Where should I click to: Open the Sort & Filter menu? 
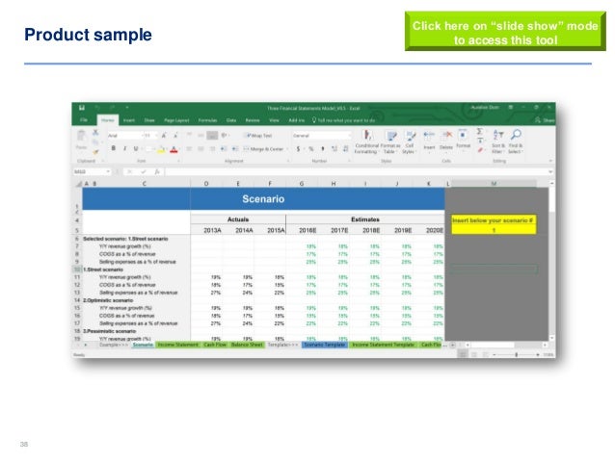tap(497, 141)
